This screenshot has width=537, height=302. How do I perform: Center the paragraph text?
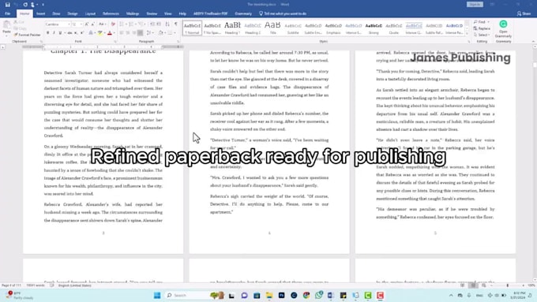click(128, 33)
